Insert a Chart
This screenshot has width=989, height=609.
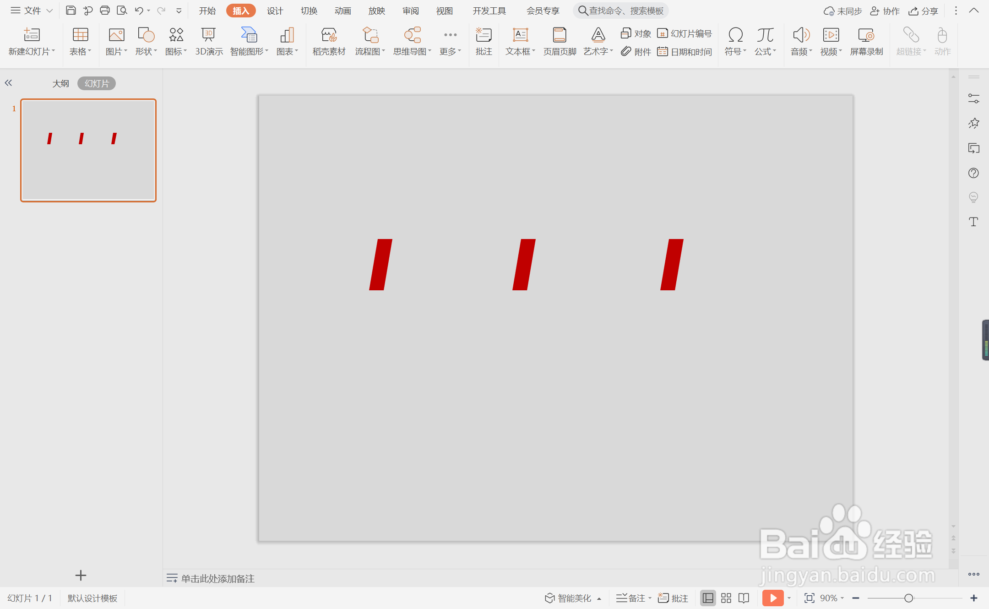tap(287, 41)
